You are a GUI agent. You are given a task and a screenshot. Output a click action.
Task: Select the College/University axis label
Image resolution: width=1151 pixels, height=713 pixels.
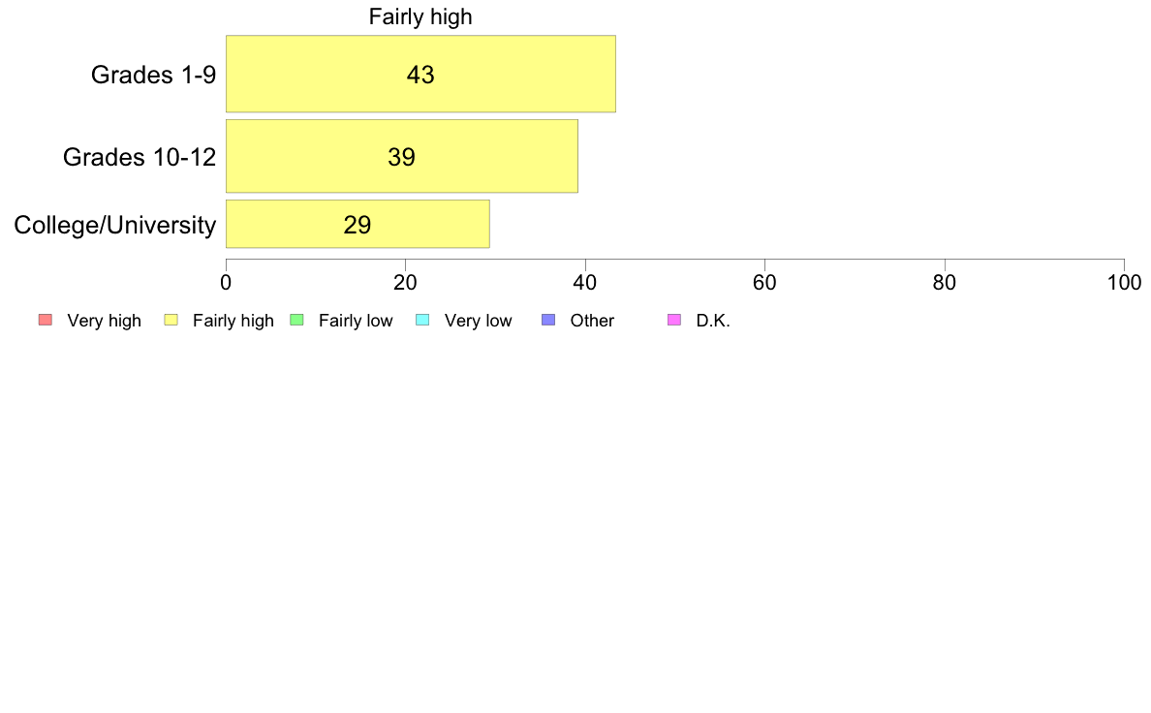click(115, 225)
